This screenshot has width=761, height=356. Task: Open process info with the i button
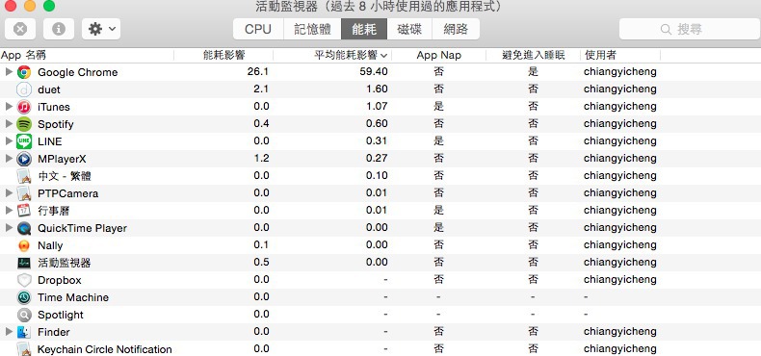coord(59,29)
